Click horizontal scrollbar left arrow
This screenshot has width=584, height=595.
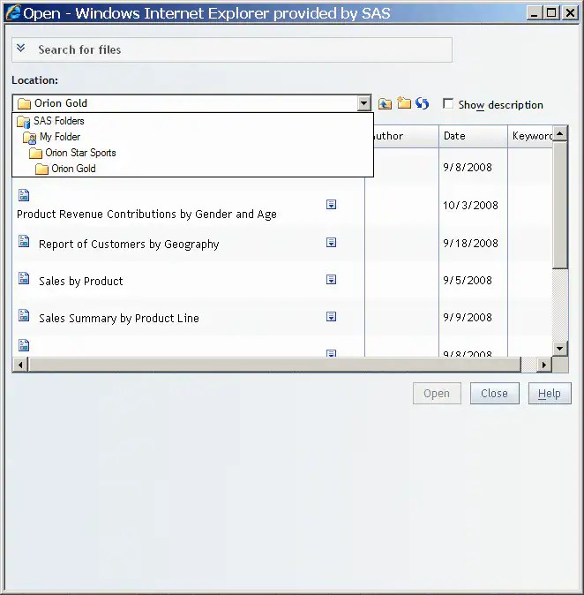(20, 365)
